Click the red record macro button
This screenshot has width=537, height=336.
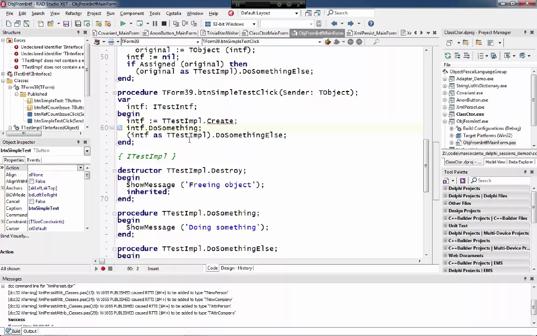pos(103,268)
